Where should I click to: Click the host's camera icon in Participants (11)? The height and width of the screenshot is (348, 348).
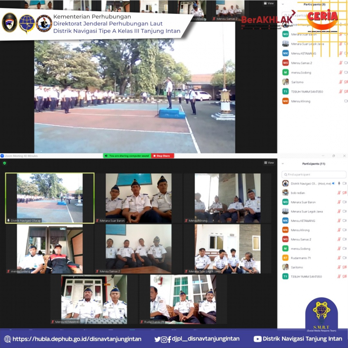(345, 183)
